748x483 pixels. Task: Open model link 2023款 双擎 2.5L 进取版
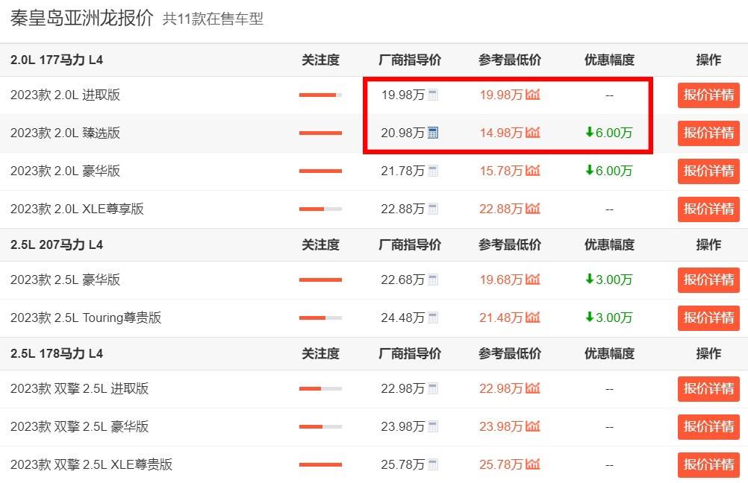80,388
